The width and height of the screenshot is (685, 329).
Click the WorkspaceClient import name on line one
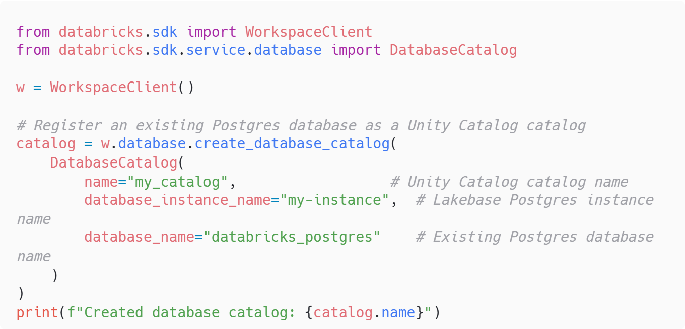[x=308, y=32]
